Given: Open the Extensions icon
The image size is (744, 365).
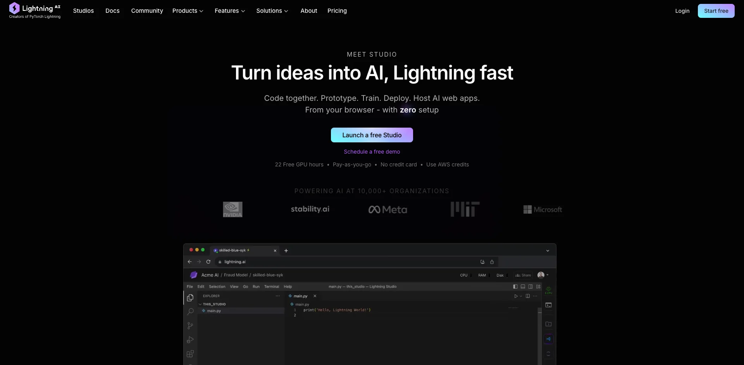Looking at the screenshot, I should coord(190,354).
